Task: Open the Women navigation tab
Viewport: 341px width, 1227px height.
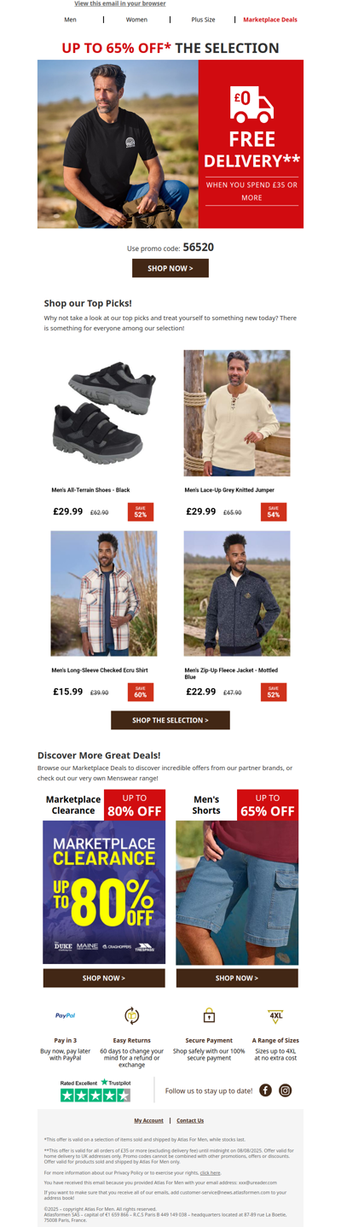Action: pos(136,19)
